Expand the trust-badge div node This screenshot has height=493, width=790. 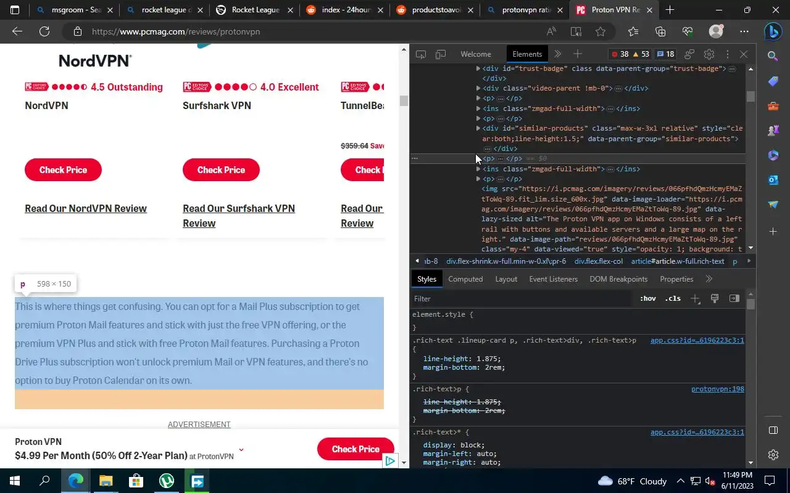[478, 68]
